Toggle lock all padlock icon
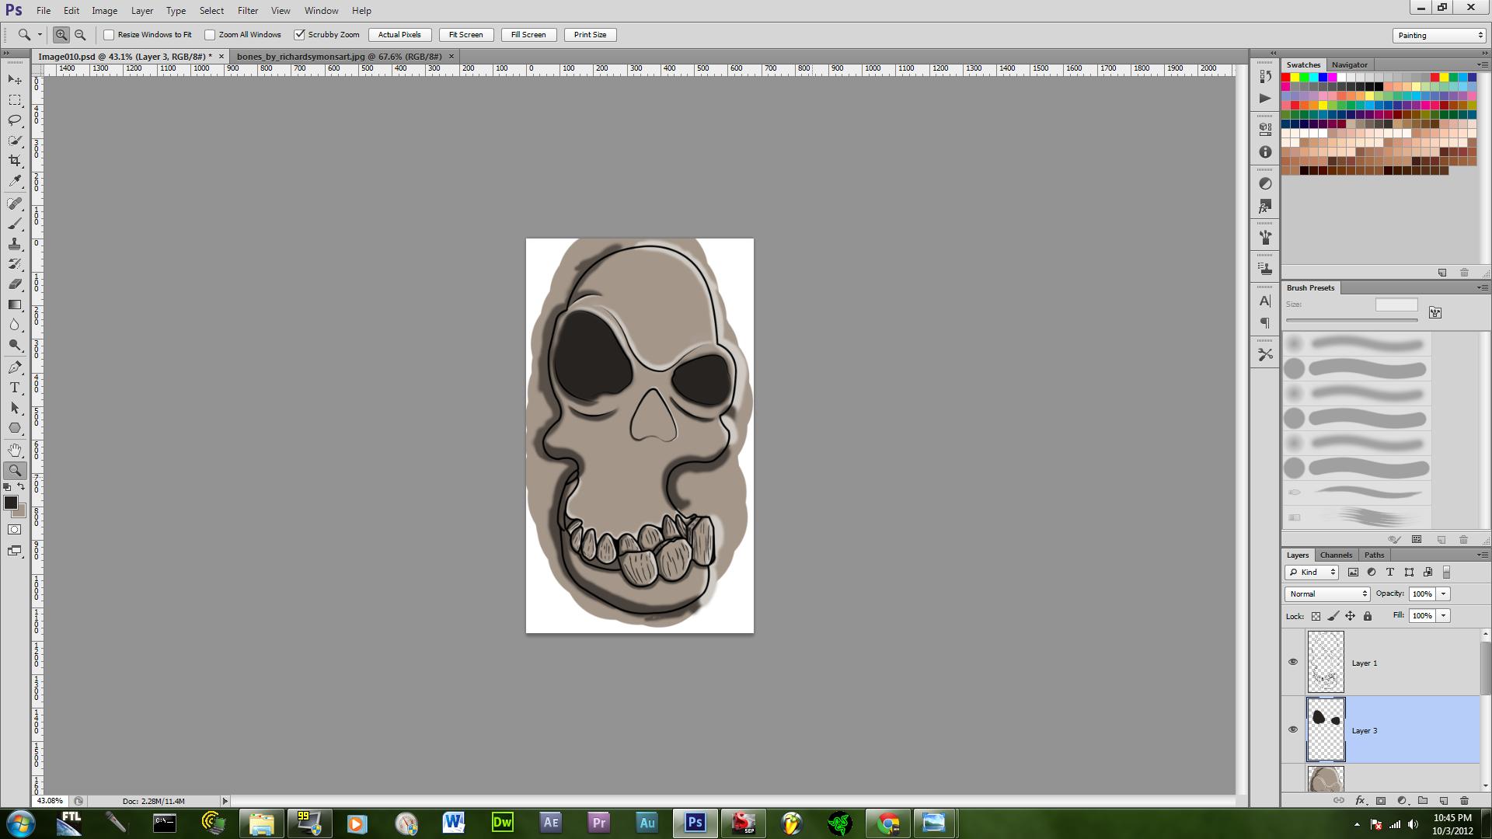The width and height of the screenshot is (1492, 839). [x=1368, y=616]
